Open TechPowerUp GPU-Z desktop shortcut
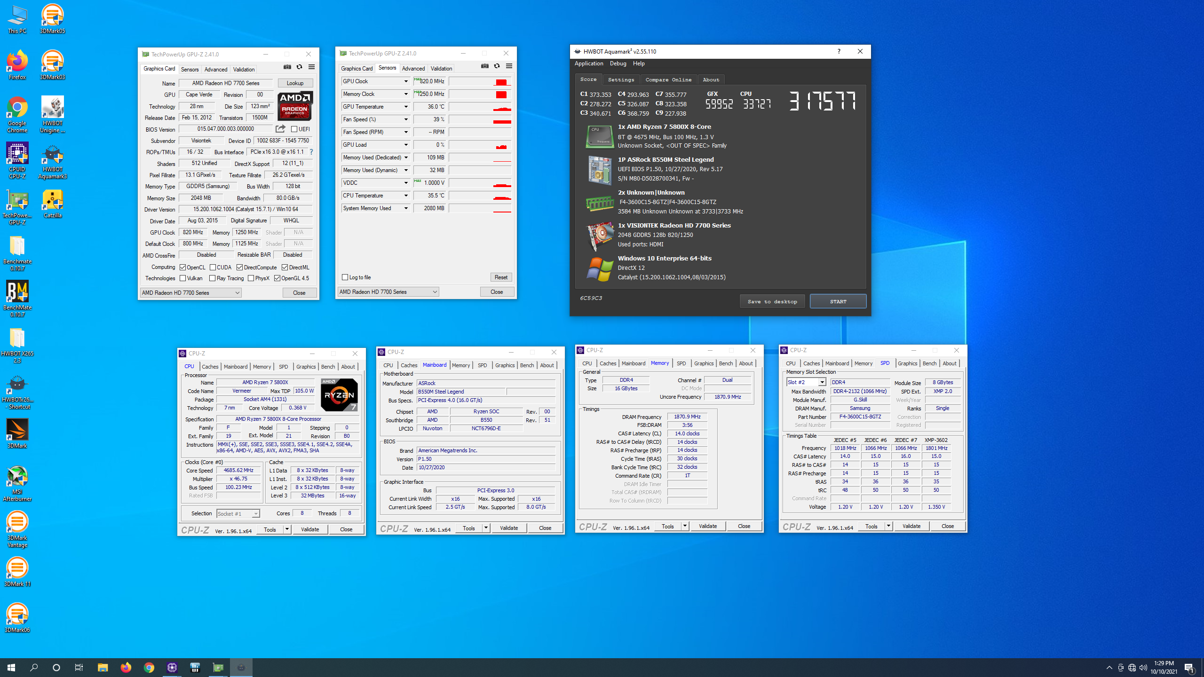 [17, 207]
